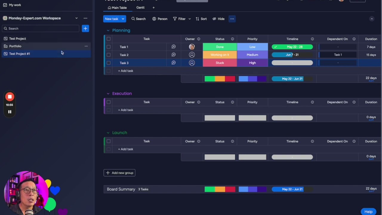
Task: Open Portfolio in sidebar
Action: [15, 46]
